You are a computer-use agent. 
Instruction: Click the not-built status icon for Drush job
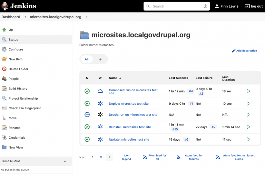pos(87,114)
